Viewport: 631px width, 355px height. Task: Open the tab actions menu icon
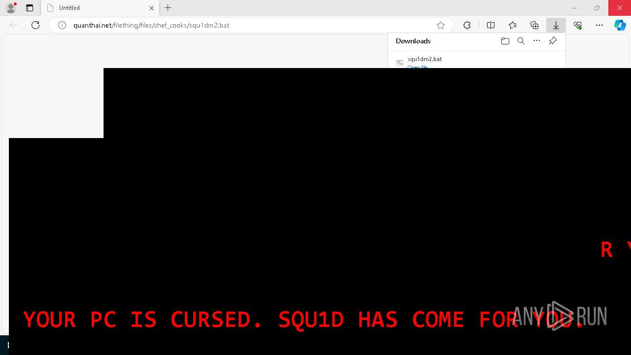point(30,8)
